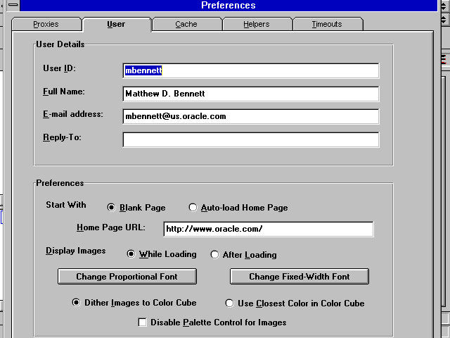This screenshot has height=338, width=450.
Task: Click the E-mail address field
Action: [x=250, y=116]
